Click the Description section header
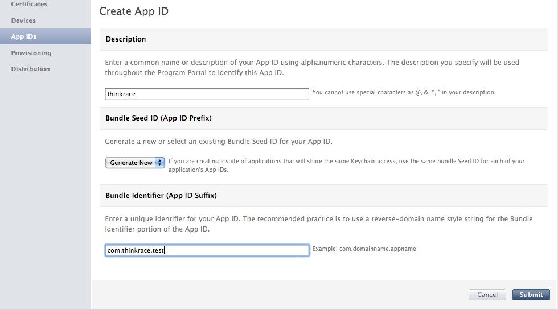Image resolution: width=558 pixels, height=310 pixels. 126,39
